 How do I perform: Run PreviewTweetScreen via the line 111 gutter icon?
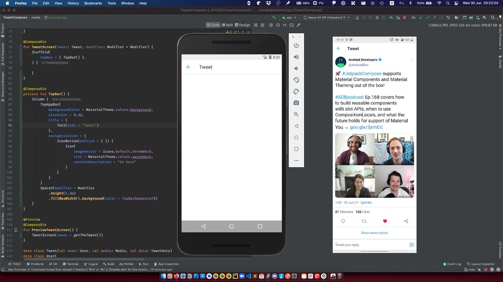(x=16, y=230)
